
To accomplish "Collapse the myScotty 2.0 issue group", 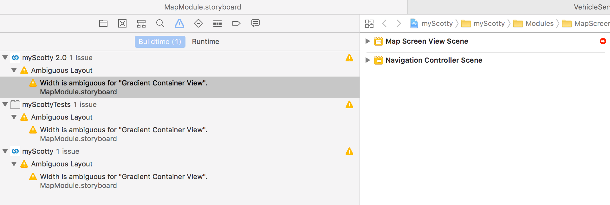I will click(x=5, y=58).
